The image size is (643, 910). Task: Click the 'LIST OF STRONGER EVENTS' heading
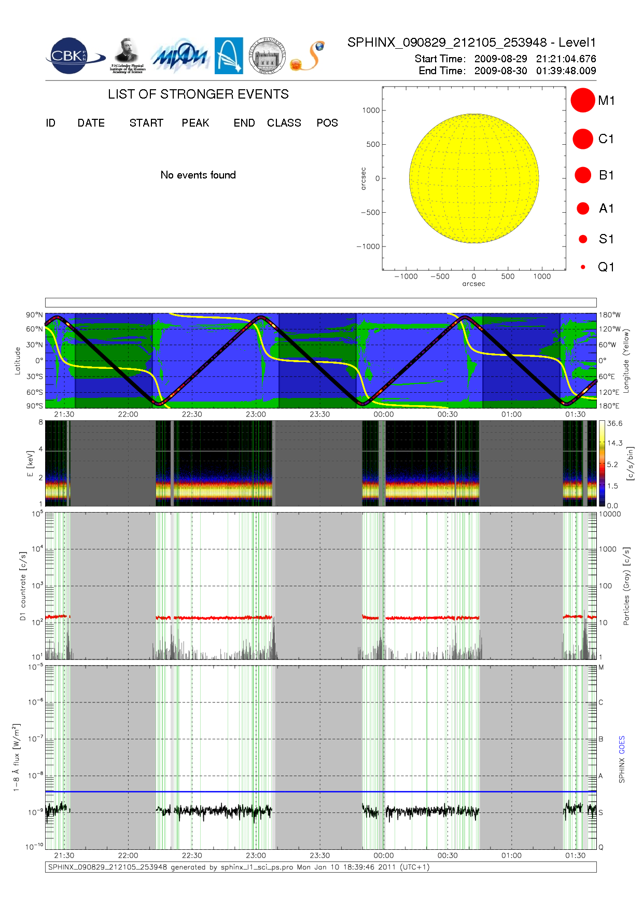pyautogui.click(x=198, y=94)
